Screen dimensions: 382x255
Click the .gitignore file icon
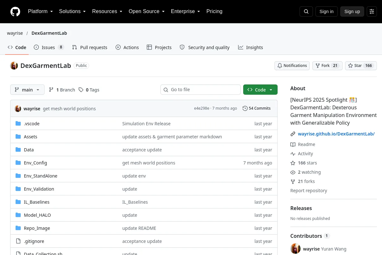(18, 241)
